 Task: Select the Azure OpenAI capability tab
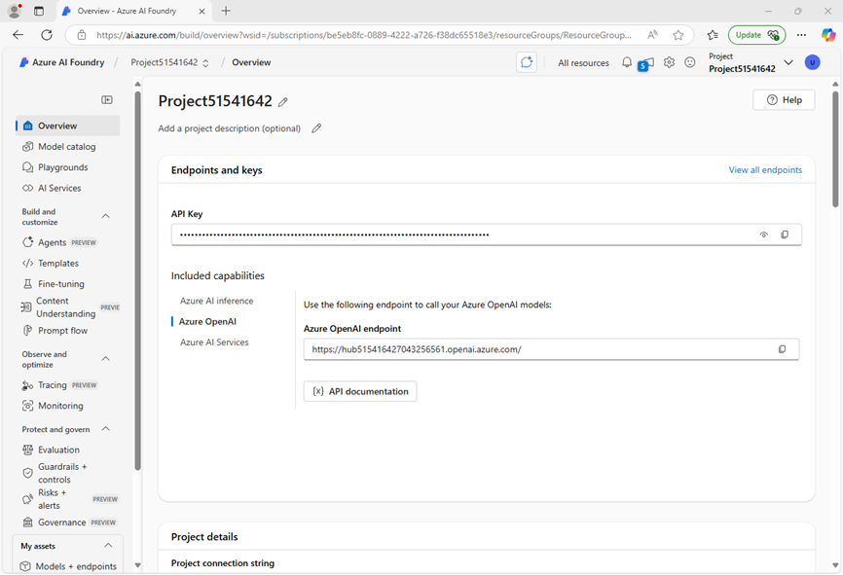pos(207,321)
